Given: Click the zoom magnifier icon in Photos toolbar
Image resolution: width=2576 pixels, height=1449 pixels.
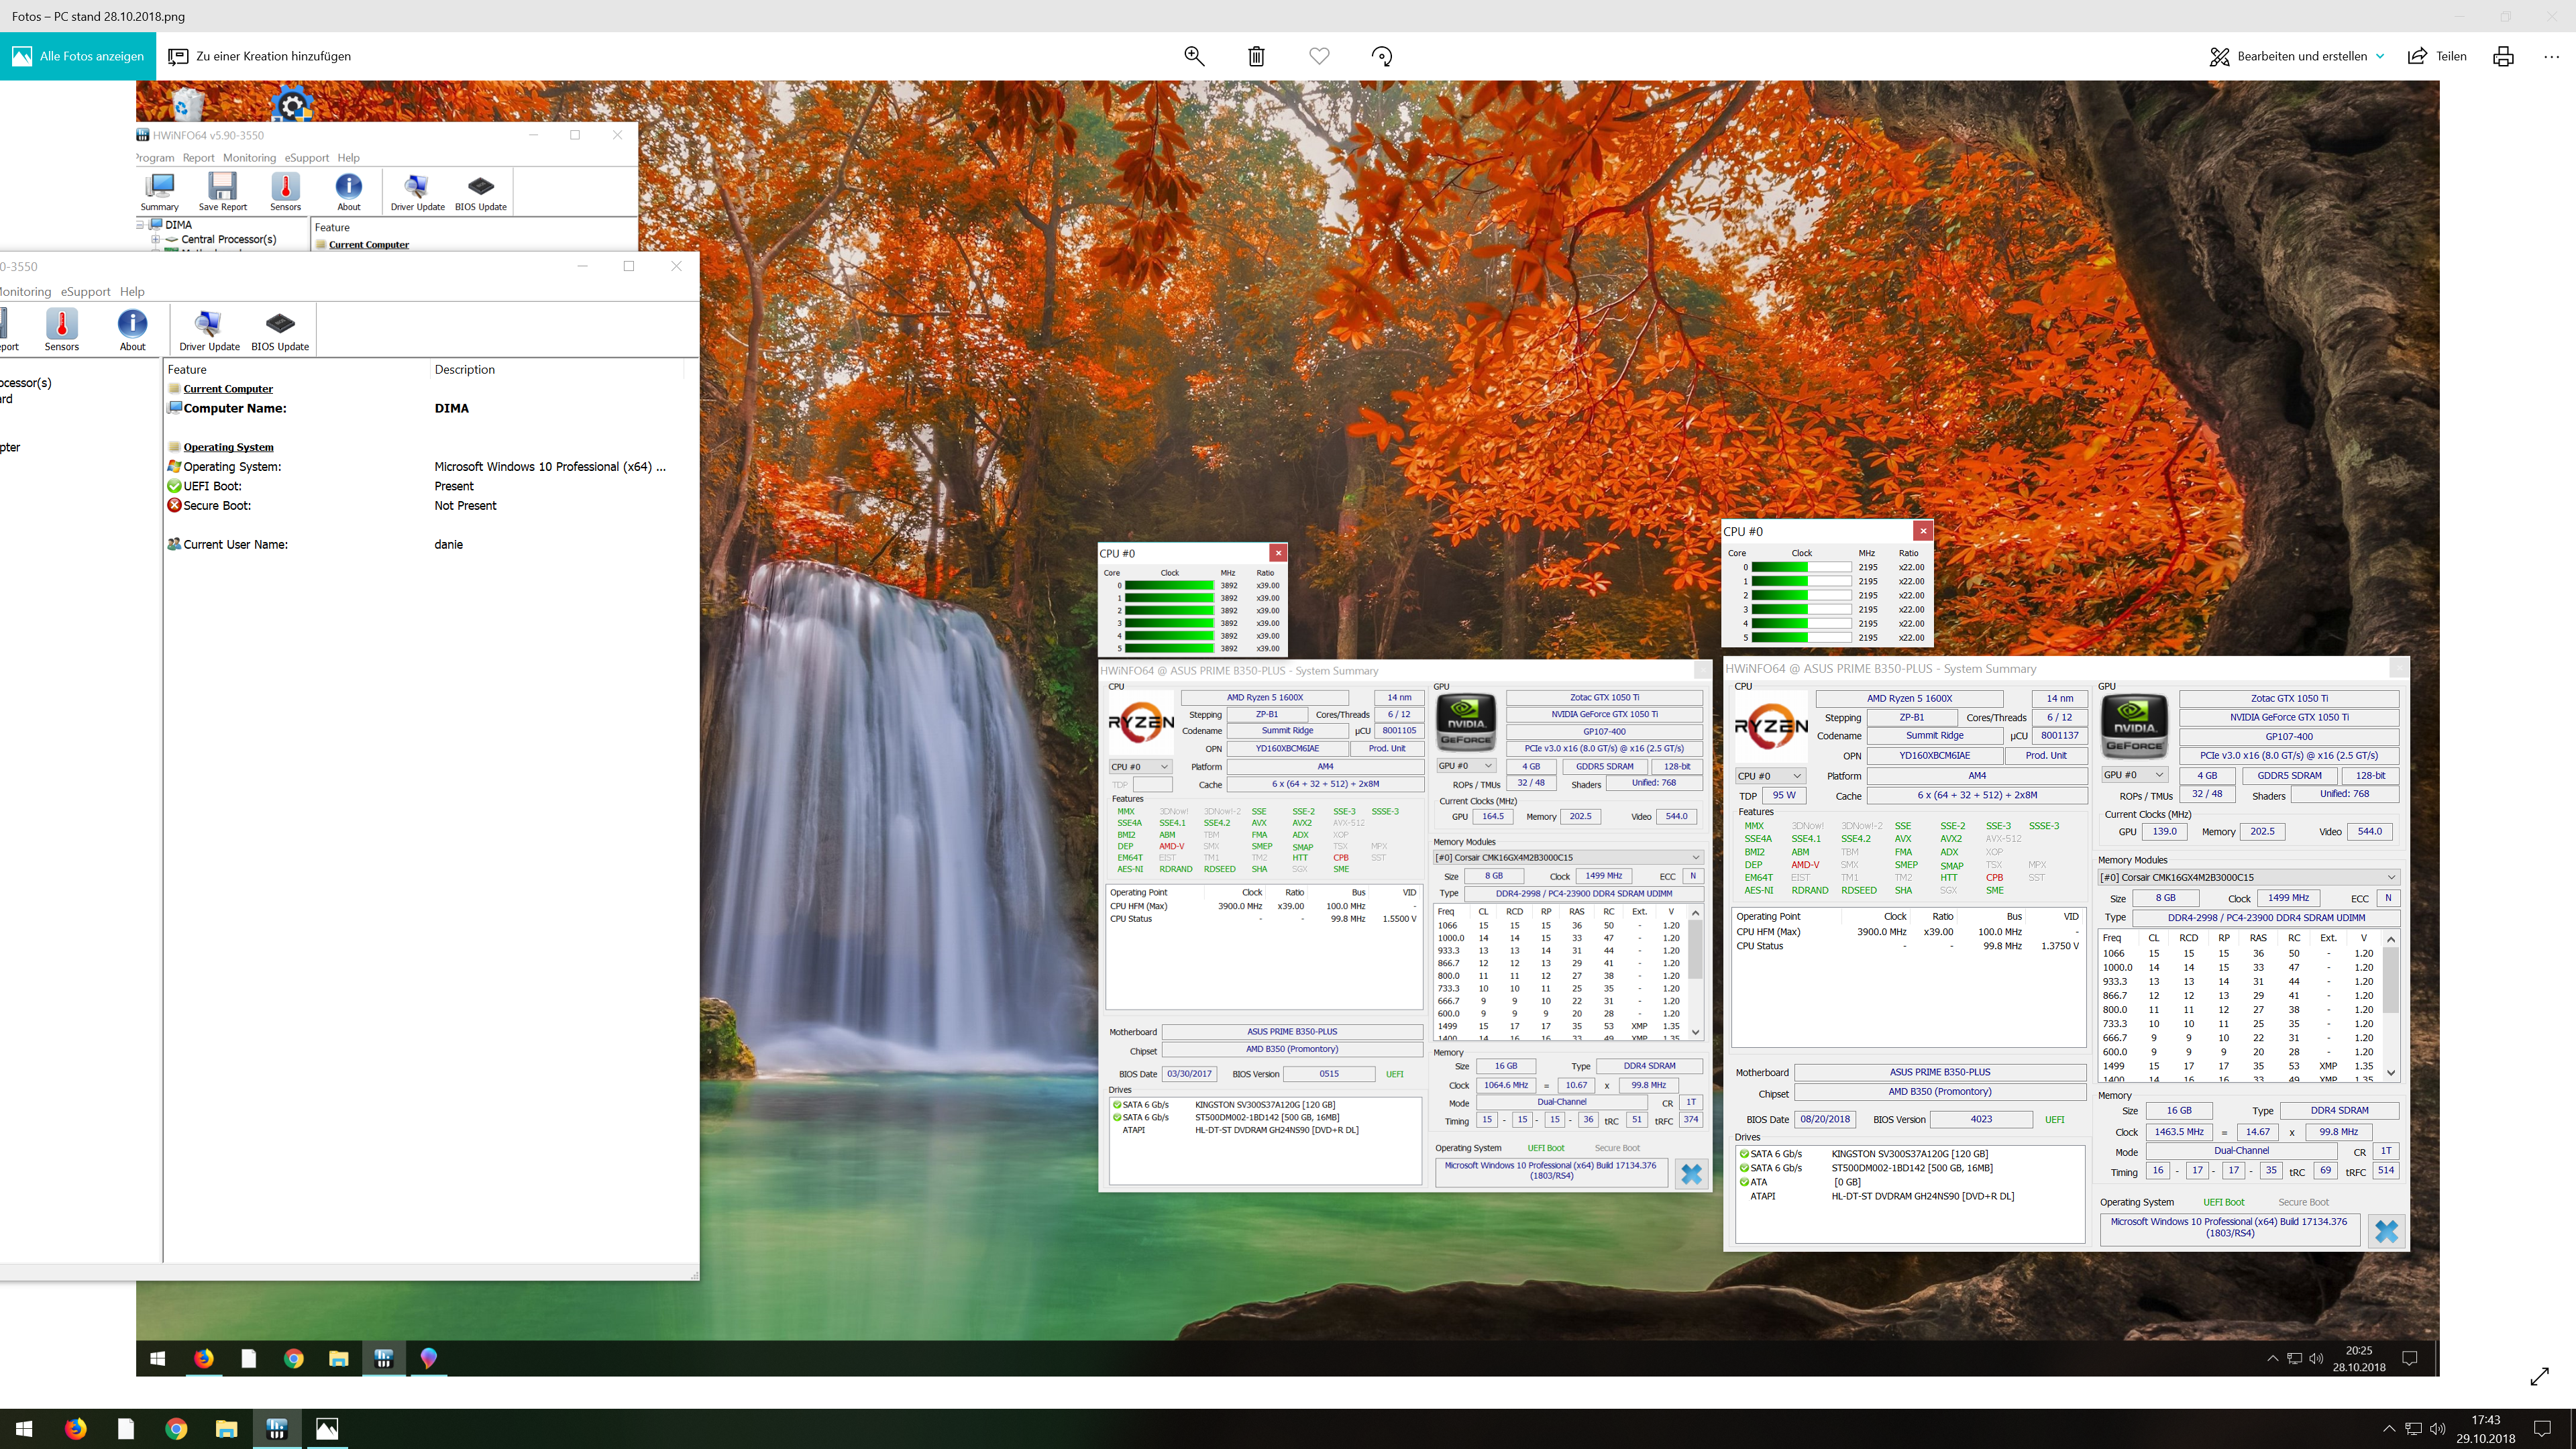Looking at the screenshot, I should pos(1194,56).
